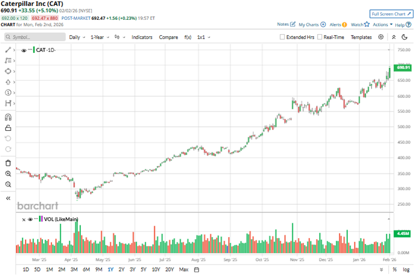Remove the VOL study with X
Screen dimensions: 414x275
[24, 219]
